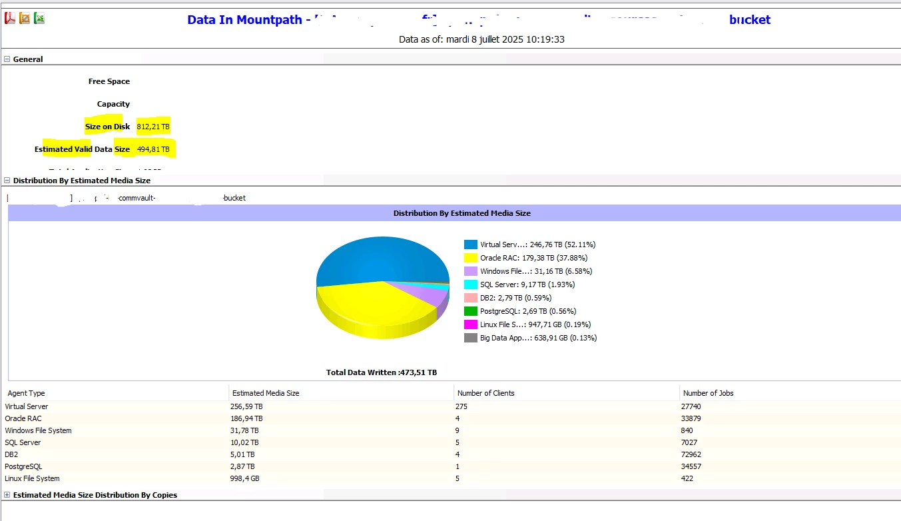This screenshot has height=521, width=901.
Task: Sort by the Estimated Media Size column header
Action: [266, 393]
